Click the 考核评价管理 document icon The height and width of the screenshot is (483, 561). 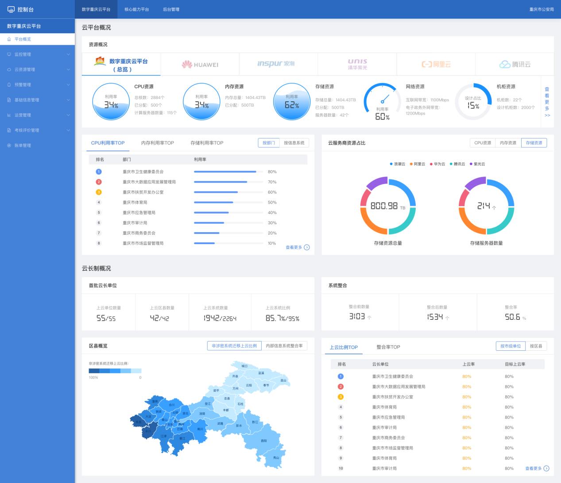(9, 130)
